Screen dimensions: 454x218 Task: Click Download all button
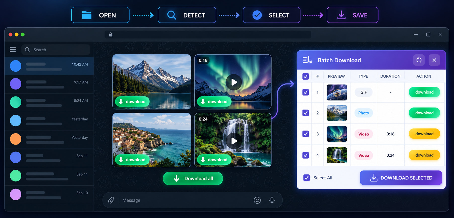pyautogui.click(x=193, y=178)
